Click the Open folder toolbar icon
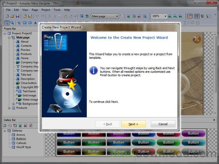The width and height of the screenshot is (219, 164). [x=12, y=16]
